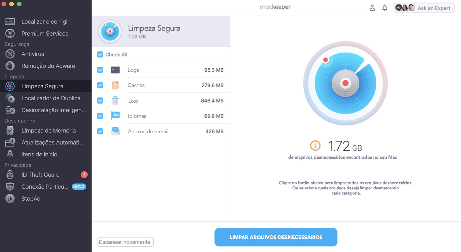This screenshot has width=461, height=252.
Task: Click the ID Theft Guard fingerprint icon
Action: pos(10,175)
